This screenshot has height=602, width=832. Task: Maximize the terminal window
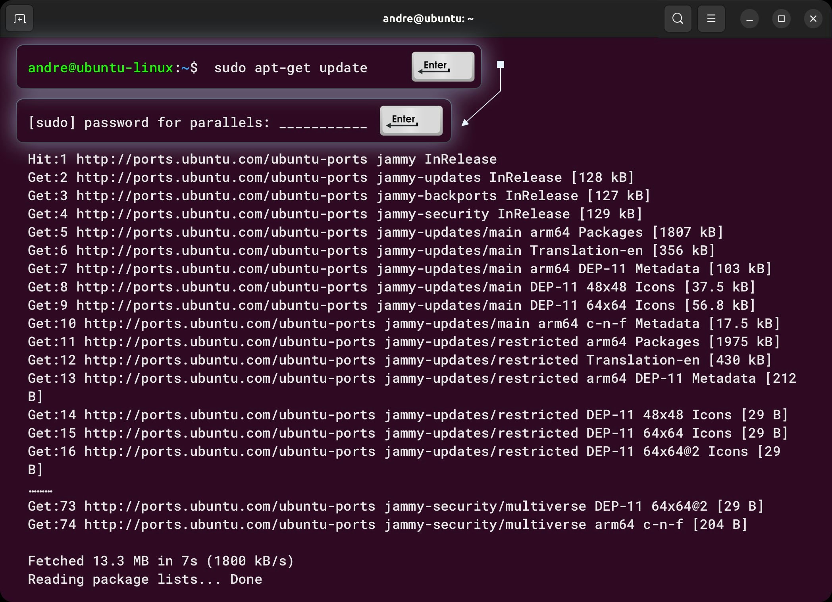(x=781, y=19)
